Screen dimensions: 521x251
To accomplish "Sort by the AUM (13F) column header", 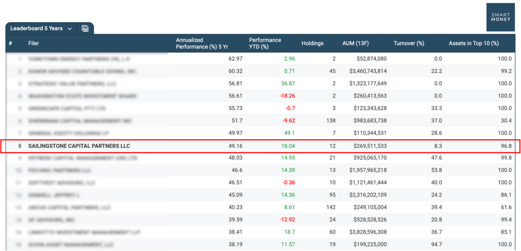I will coord(356,43).
